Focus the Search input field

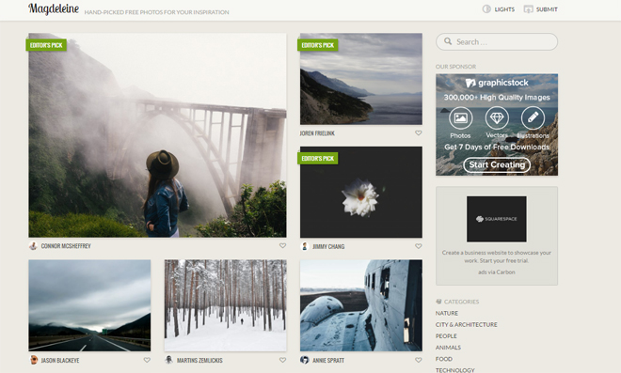pos(497,41)
